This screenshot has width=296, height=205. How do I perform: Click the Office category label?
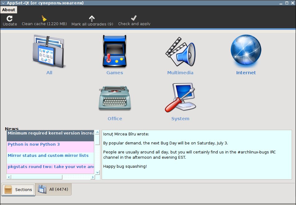[115, 119]
